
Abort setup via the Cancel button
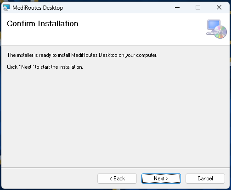[205, 179]
